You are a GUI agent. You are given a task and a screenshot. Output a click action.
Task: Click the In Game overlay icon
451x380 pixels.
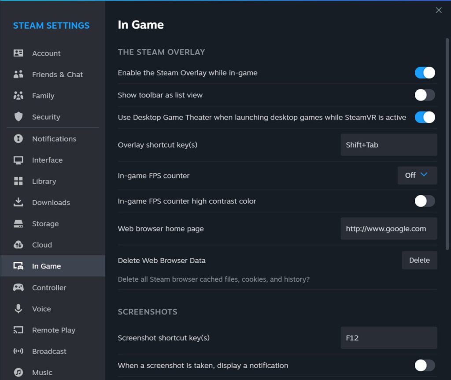point(18,266)
